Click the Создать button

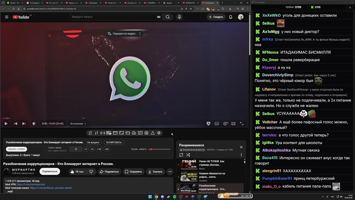point(216,17)
